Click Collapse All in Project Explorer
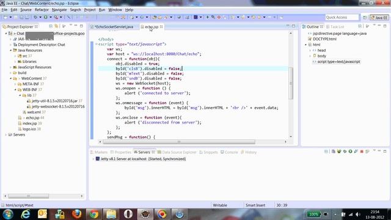The height and width of the screenshot is (220, 391). (x=51, y=26)
